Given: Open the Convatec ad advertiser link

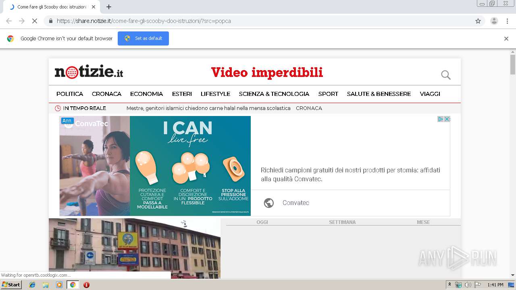Looking at the screenshot, I should click(x=296, y=203).
